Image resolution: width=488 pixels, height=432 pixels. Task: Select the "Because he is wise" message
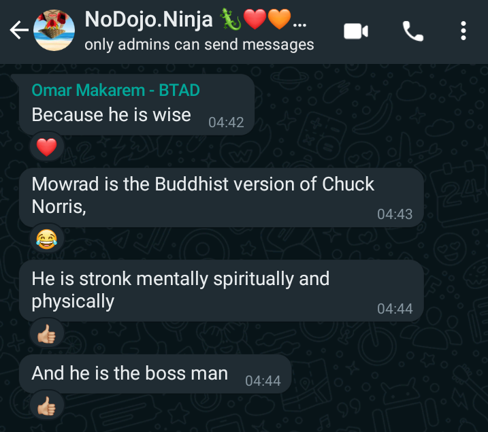click(137, 105)
